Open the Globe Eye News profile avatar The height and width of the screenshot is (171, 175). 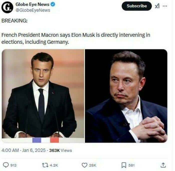coord(7,7)
